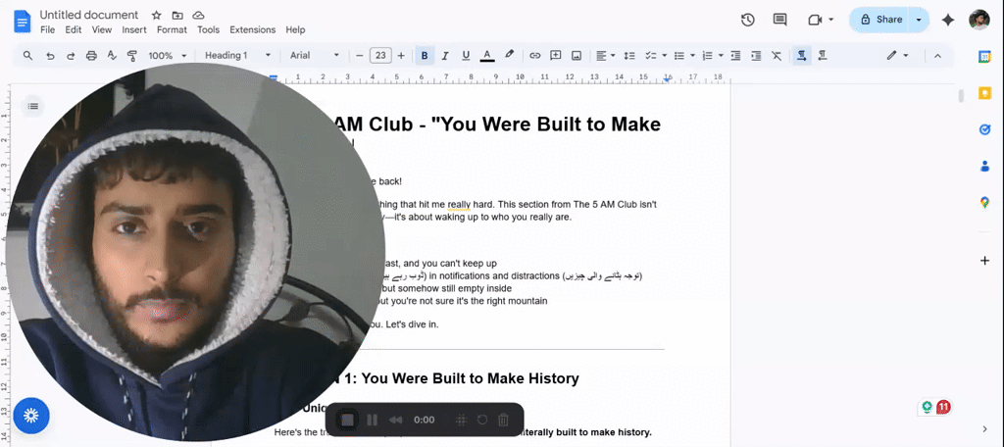
Task: Check the cloud save status icon
Action: click(x=198, y=16)
